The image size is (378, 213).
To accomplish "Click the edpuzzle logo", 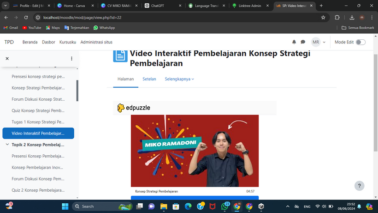I will coord(134,108).
